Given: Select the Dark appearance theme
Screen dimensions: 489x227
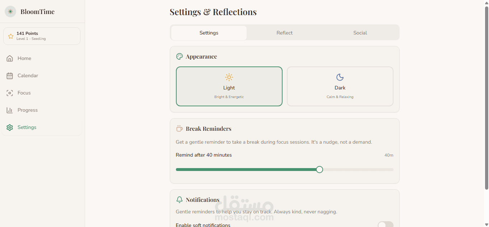Looking at the screenshot, I should [340, 86].
